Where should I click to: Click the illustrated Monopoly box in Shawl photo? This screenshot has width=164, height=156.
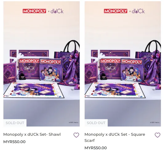point(51,70)
